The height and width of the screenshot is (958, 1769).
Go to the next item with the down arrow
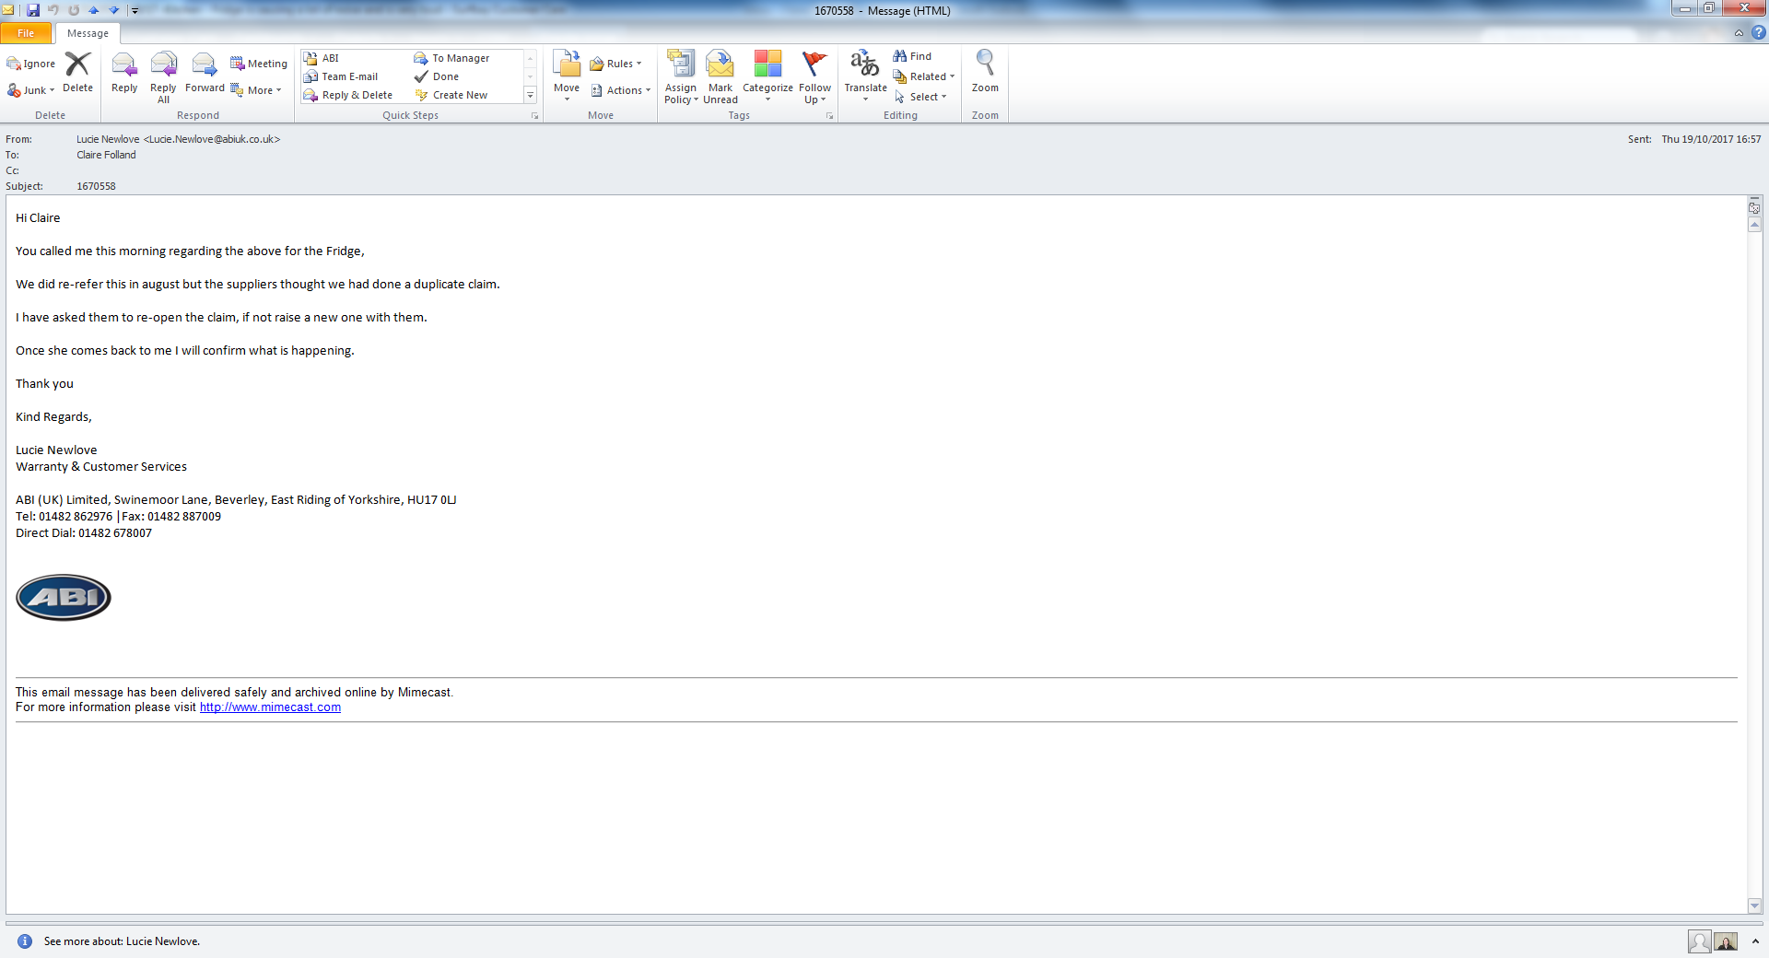click(114, 10)
